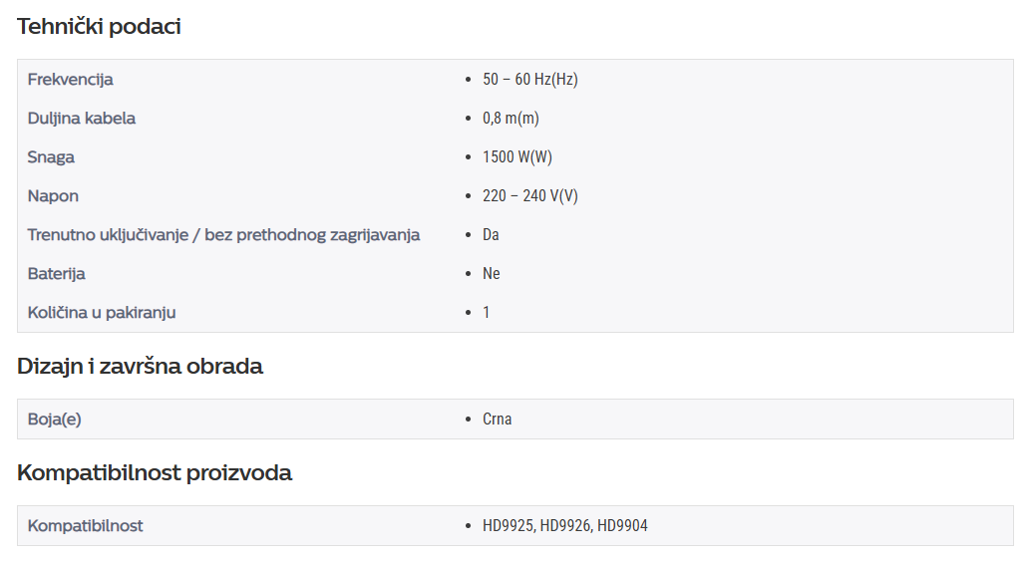
Task: Select the Duljina kabela label
Action: click(82, 119)
